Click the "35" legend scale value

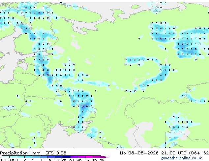point(79,160)
